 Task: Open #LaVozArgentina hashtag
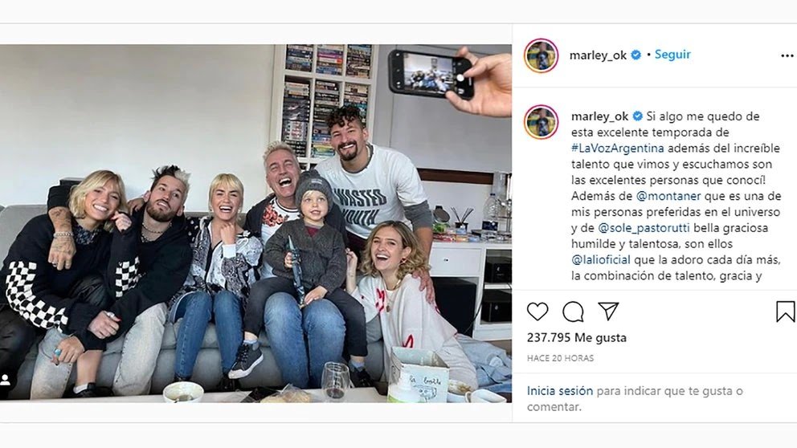click(x=618, y=149)
